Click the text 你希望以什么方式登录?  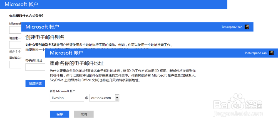(26, 16)
